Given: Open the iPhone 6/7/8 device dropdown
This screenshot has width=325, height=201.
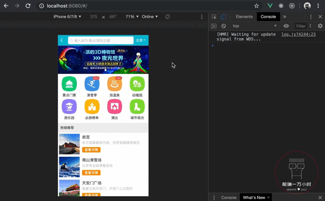Looking at the screenshot, I should pos(67,17).
